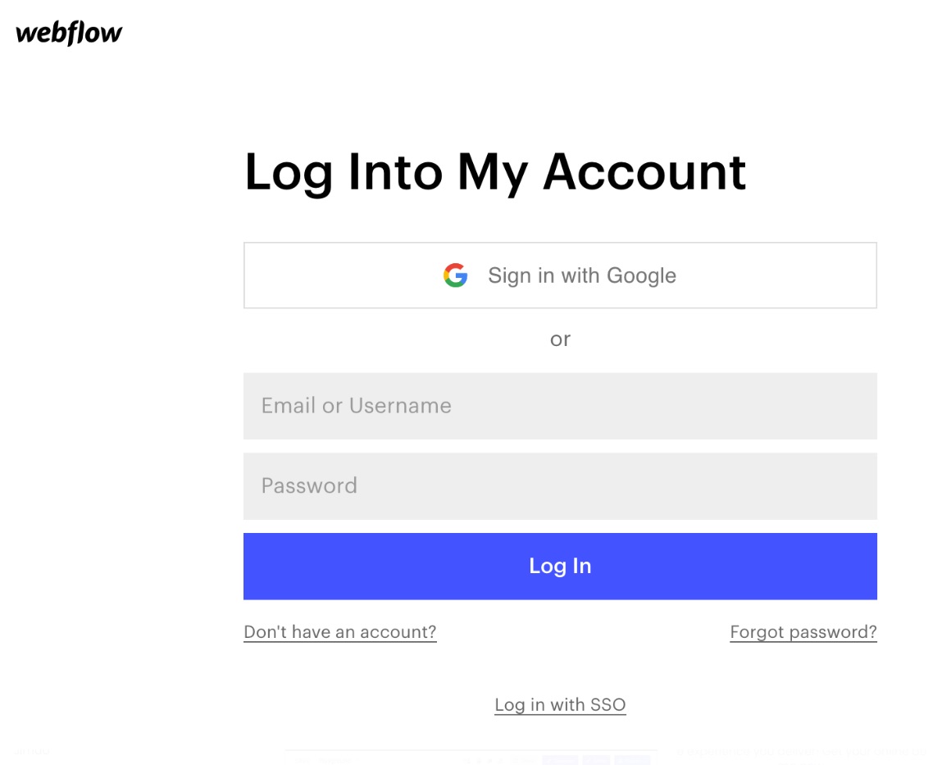
Task: Click the "Log Into My Account" heading
Action: coord(495,172)
